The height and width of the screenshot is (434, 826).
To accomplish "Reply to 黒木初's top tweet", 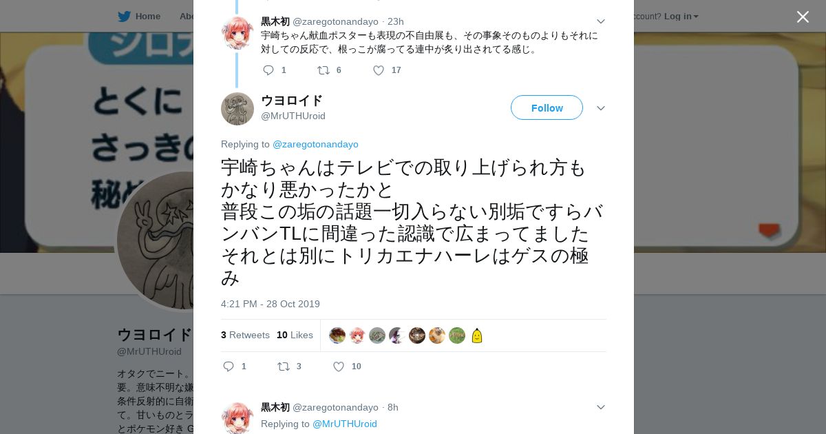I will [268, 70].
